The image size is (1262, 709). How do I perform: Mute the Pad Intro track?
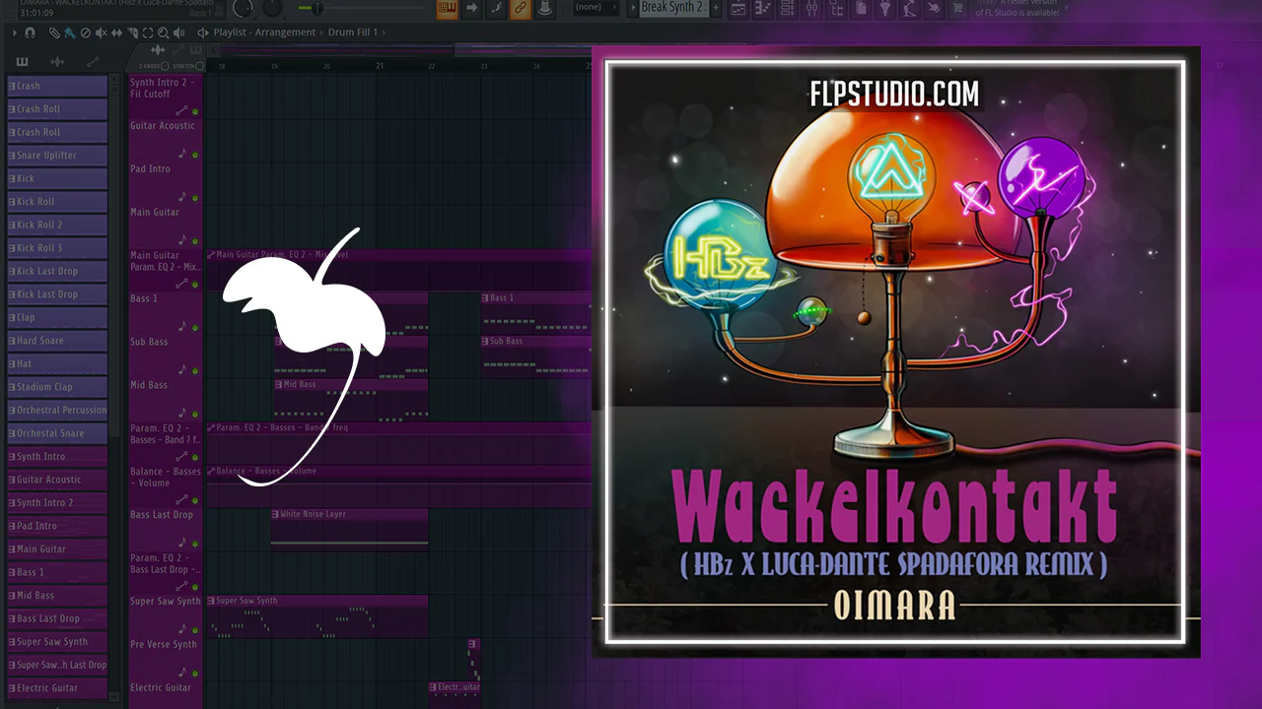click(195, 198)
